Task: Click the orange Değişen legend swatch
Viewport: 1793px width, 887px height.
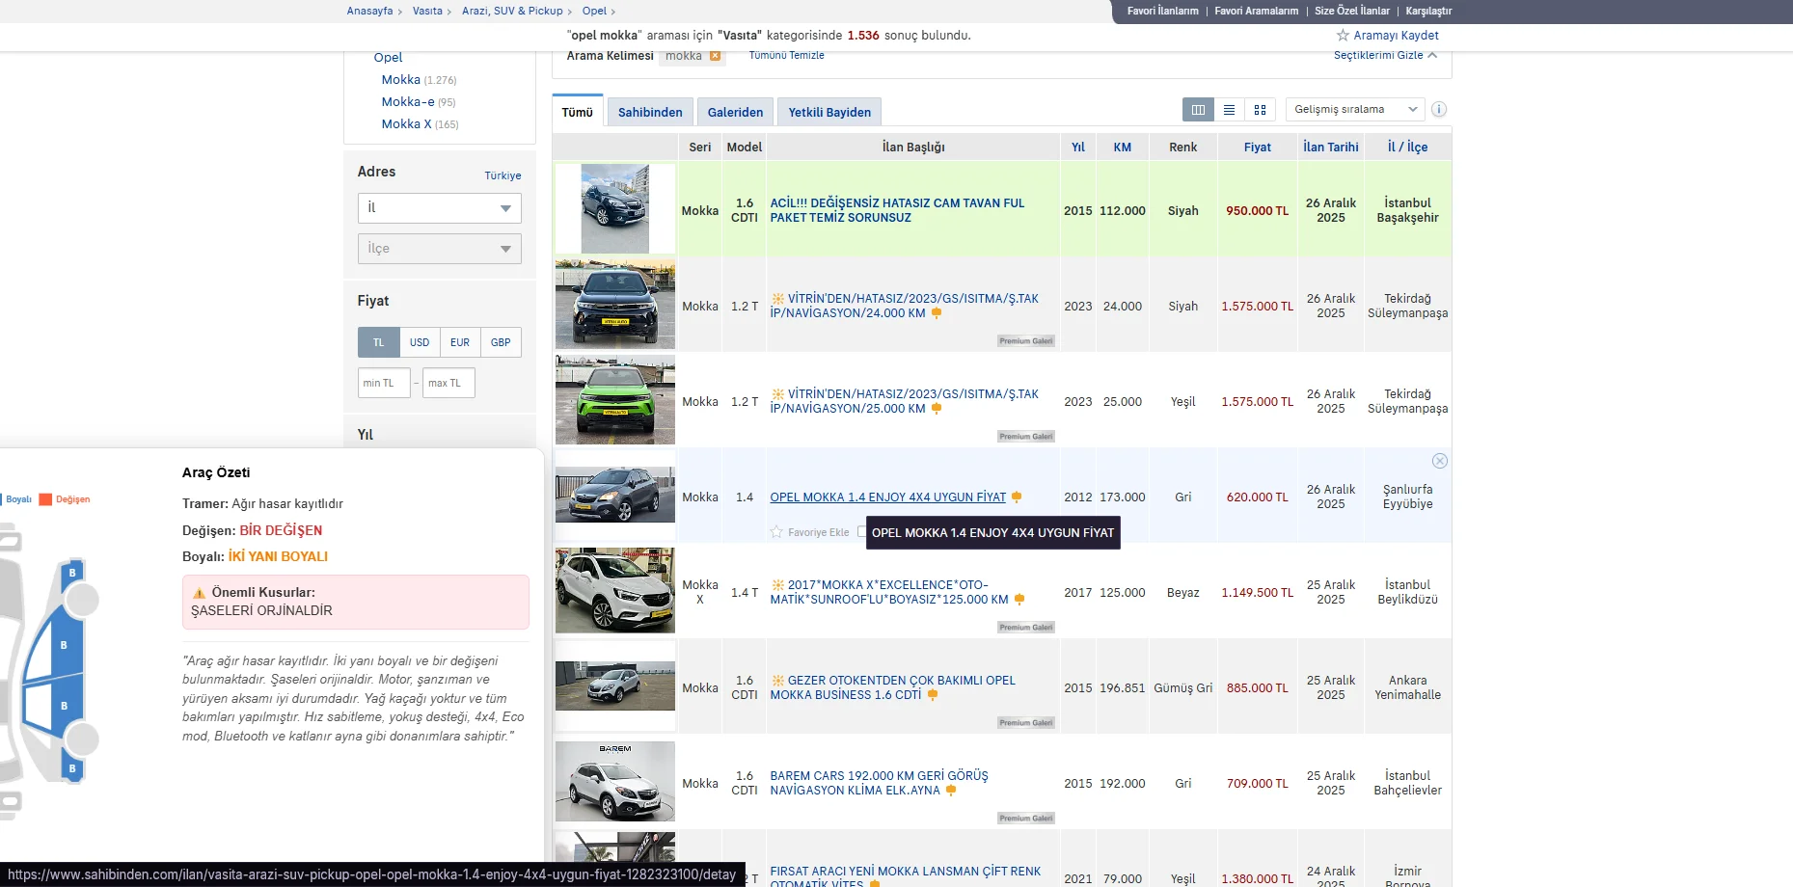Action: pos(45,499)
